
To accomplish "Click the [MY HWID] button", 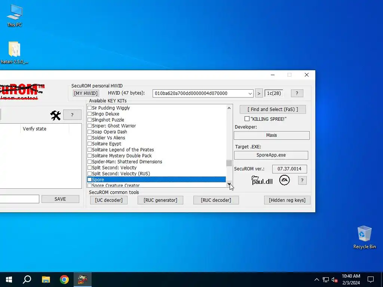I will pos(86,93).
